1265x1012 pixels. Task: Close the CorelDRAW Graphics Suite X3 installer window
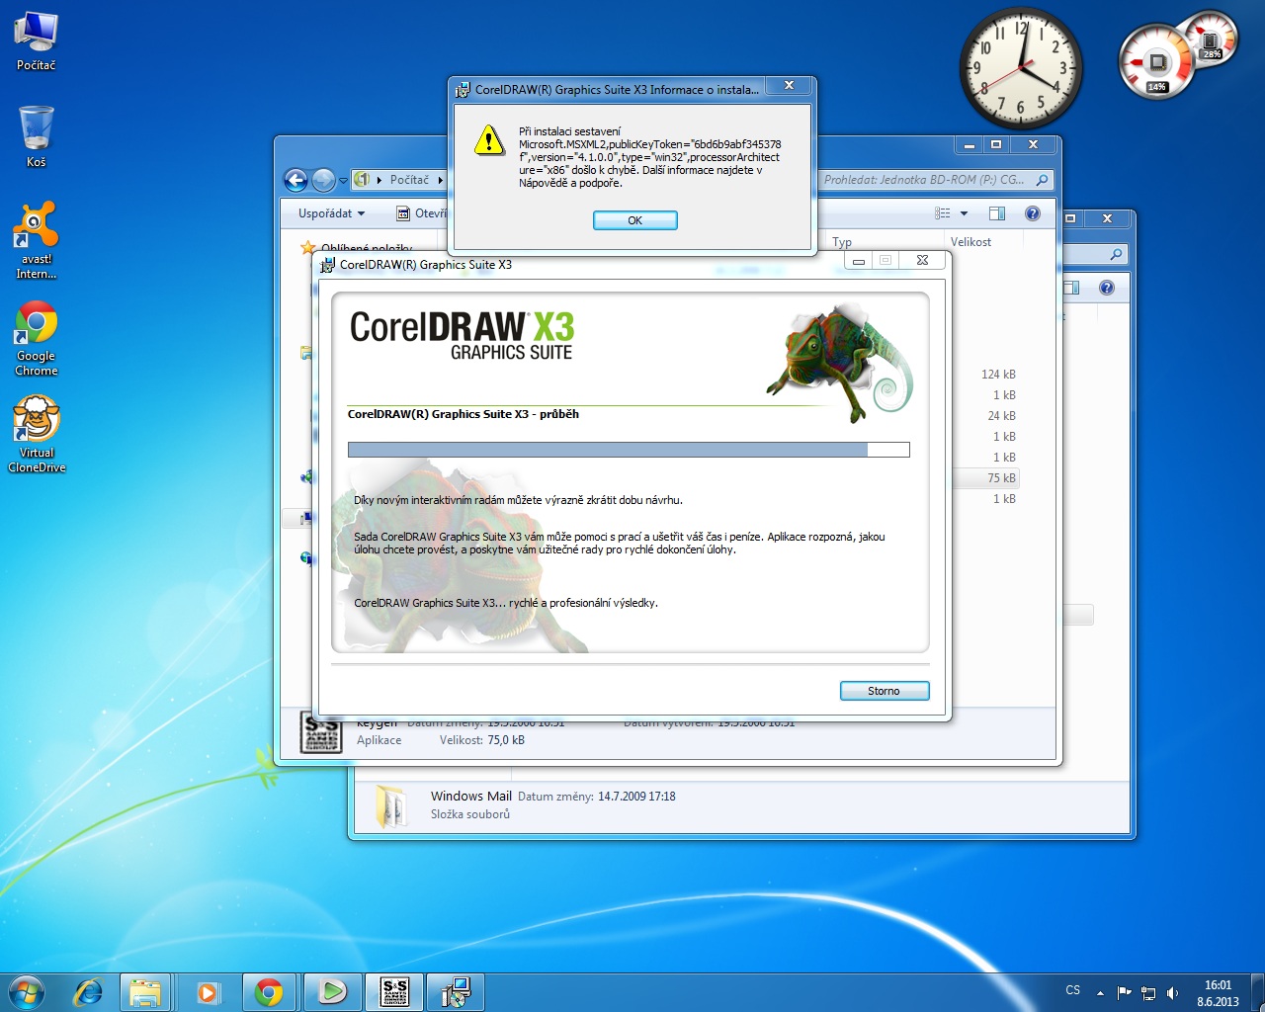coord(922,261)
